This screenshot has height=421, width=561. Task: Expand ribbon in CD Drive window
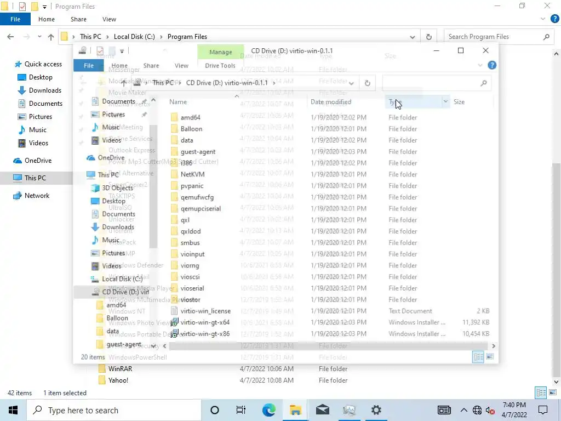(480, 65)
